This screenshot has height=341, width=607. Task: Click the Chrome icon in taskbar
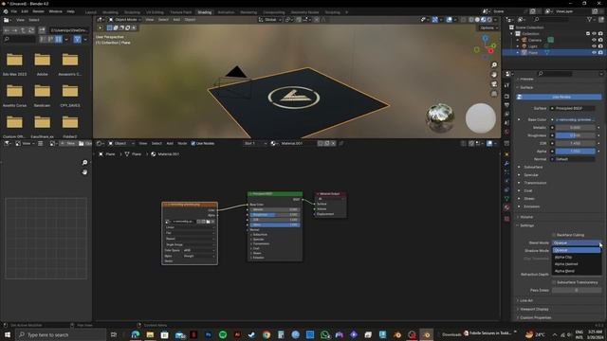point(267,334)
